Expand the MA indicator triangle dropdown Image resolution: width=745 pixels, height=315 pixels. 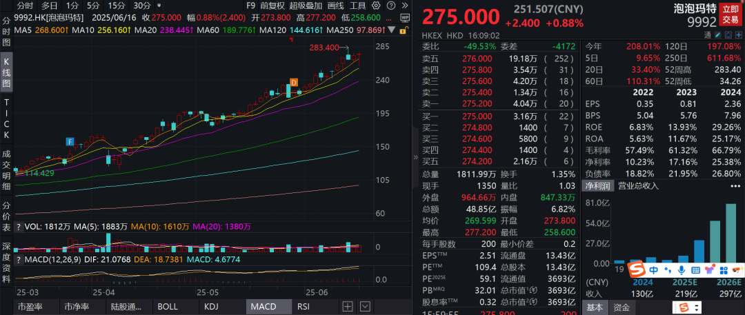(391, 30)
